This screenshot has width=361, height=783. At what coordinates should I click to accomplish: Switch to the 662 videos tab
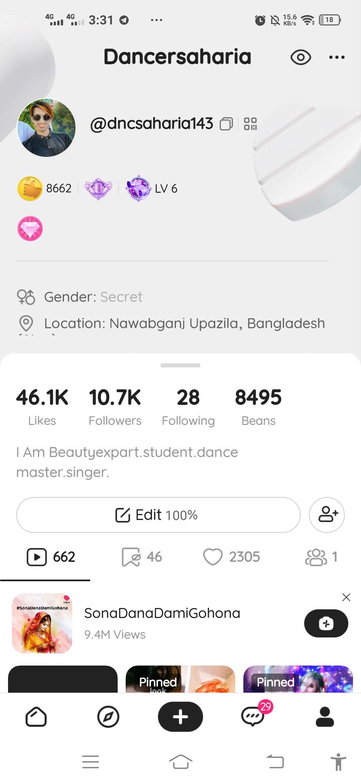(51, 557)
